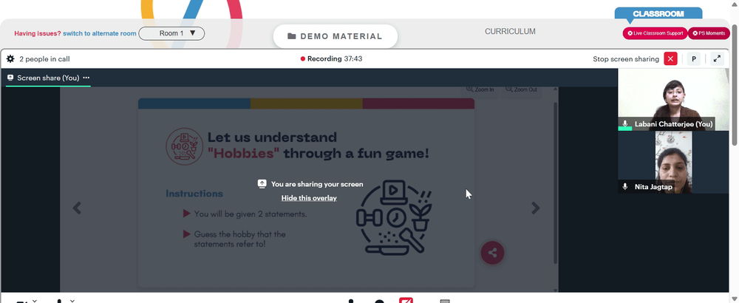Open the Screen share tab's three-dot options
Image resolution: width=739 pixels, height=303 pixels.
(x=86, y=78)
